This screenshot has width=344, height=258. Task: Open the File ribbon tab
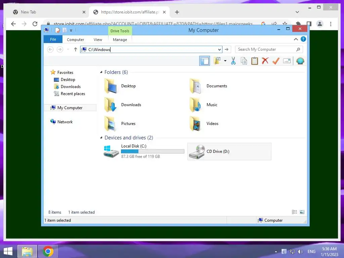coord(53,40)
